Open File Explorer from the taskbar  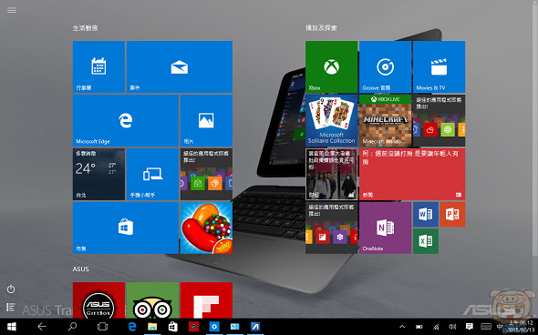[x=152, y=327]
